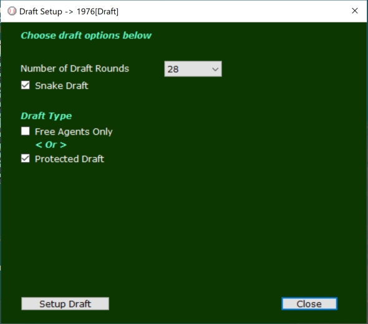Viewport: 368px width, 324px height.
Task: Select the 28 value in the rounds field
Action: [173, 69]
